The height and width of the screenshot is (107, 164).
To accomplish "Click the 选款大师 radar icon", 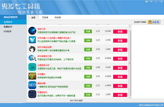I will pyautogui.click(x=32, y=31).
